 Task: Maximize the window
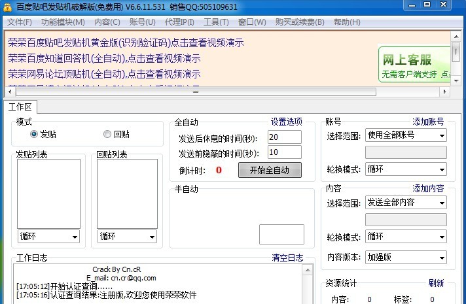[x=427, y=5]
